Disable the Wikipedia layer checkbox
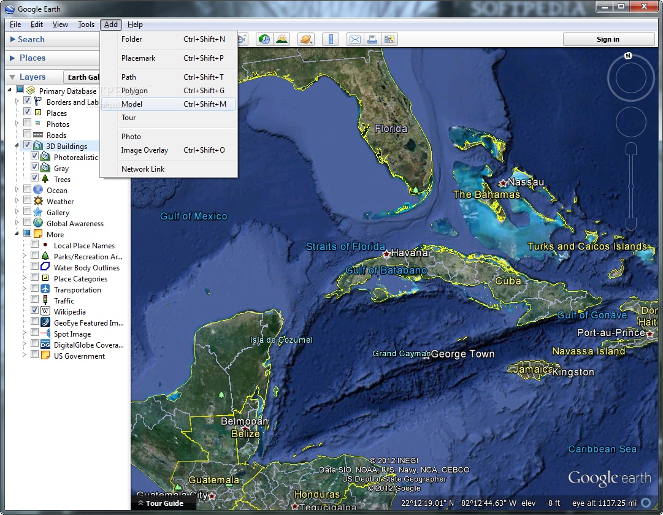This screenshot has height=515, width=663. click(x=35, y=310)
